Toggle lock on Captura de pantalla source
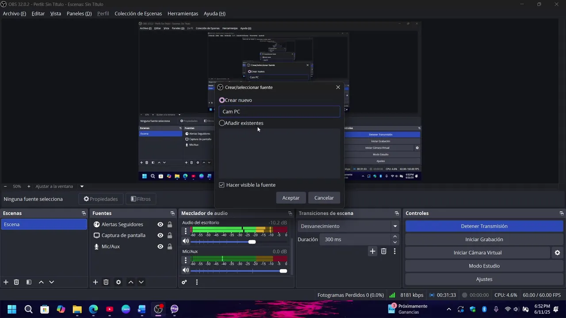The width and height of the screenshot is (566, 318). point(170,235)
